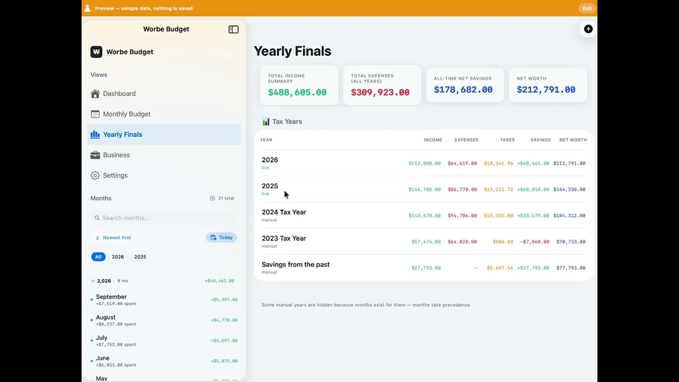679x382 pixels.
Task: Click the +$48,461.00 group total in sidebar
Action: click(219, 281)
